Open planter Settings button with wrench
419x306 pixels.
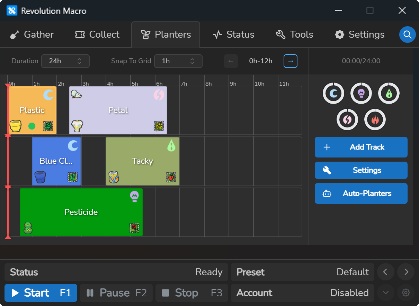(x=361, y=170)
